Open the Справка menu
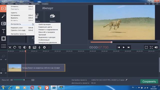 [45, 4]
